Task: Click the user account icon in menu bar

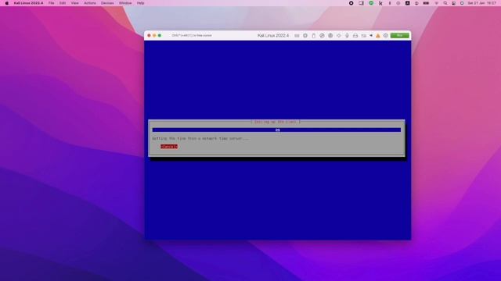Action: (416, 3)
